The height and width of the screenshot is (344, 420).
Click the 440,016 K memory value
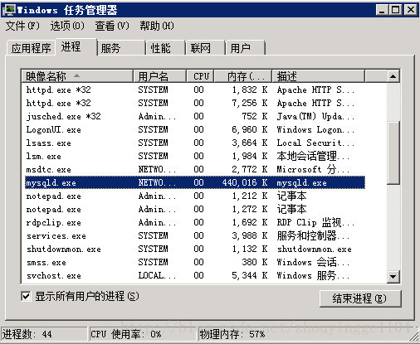click(245, 182)
